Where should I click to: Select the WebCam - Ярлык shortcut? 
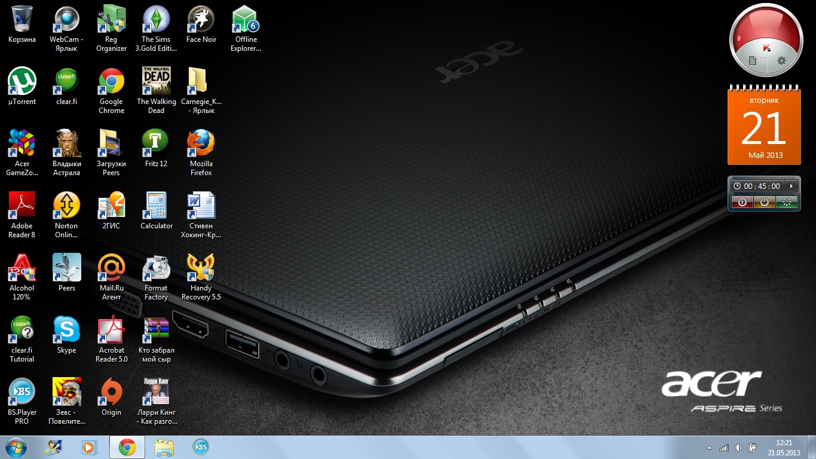pyautogui.click(x=66, y=29)
